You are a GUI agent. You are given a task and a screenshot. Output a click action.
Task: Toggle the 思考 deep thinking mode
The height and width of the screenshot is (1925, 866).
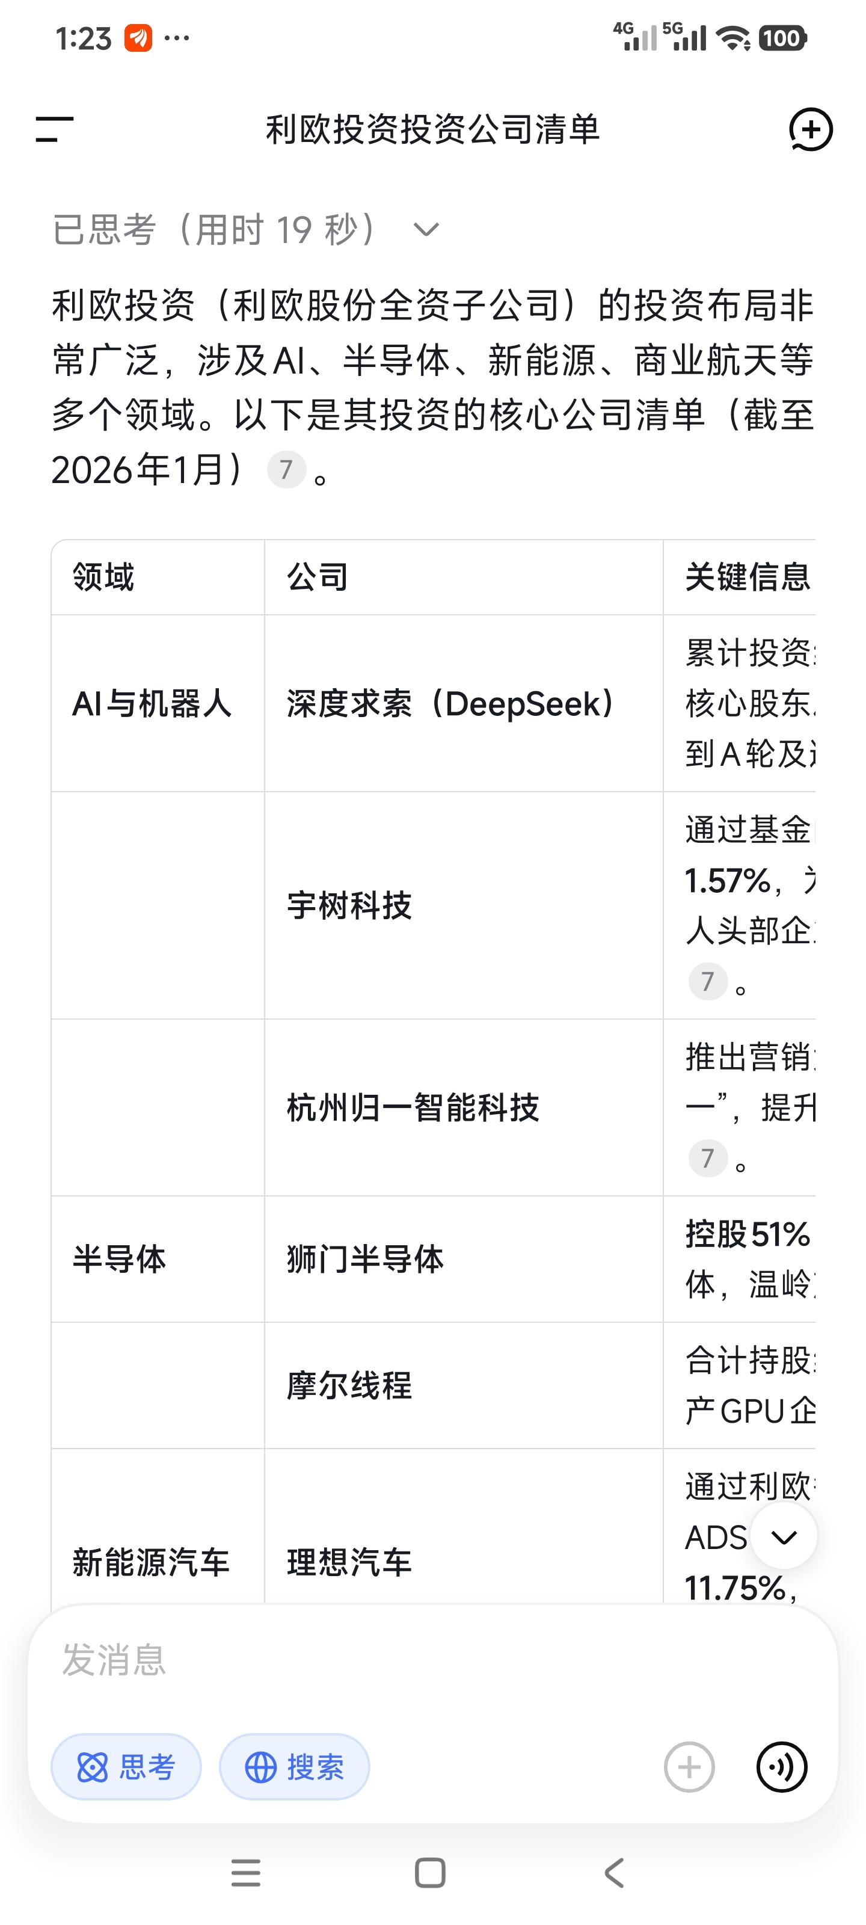point(126,1767)
